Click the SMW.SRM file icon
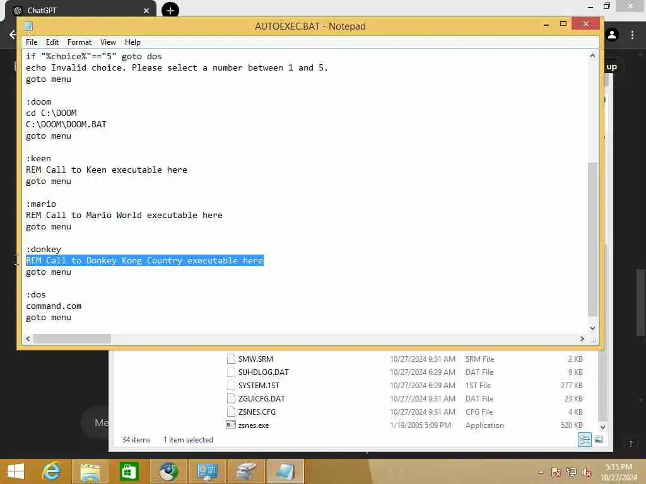 [231, 359]
